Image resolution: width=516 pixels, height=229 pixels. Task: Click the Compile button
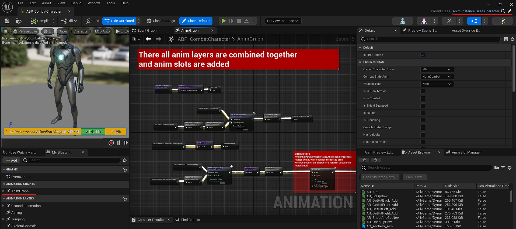pyautogui.click(x=40, y=21)
